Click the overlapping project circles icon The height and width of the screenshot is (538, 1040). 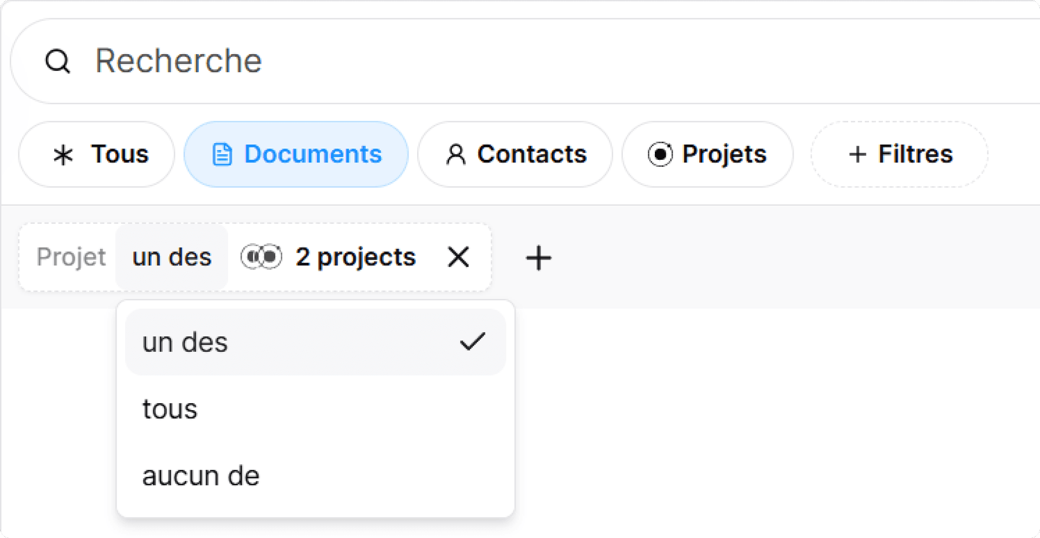(x=262, y=257)
